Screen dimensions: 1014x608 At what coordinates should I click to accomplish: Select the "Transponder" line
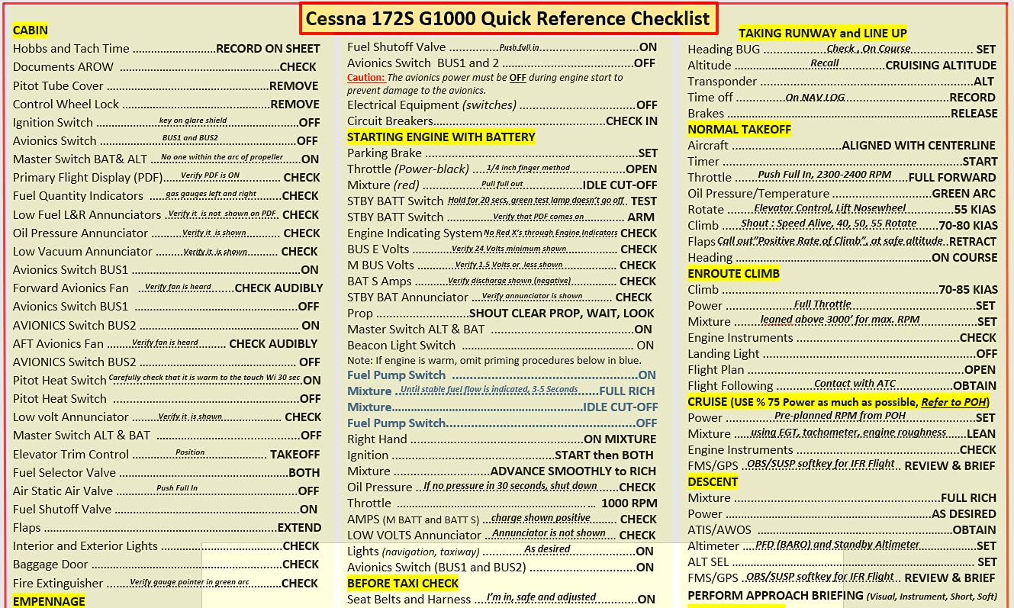click(841, 82)
